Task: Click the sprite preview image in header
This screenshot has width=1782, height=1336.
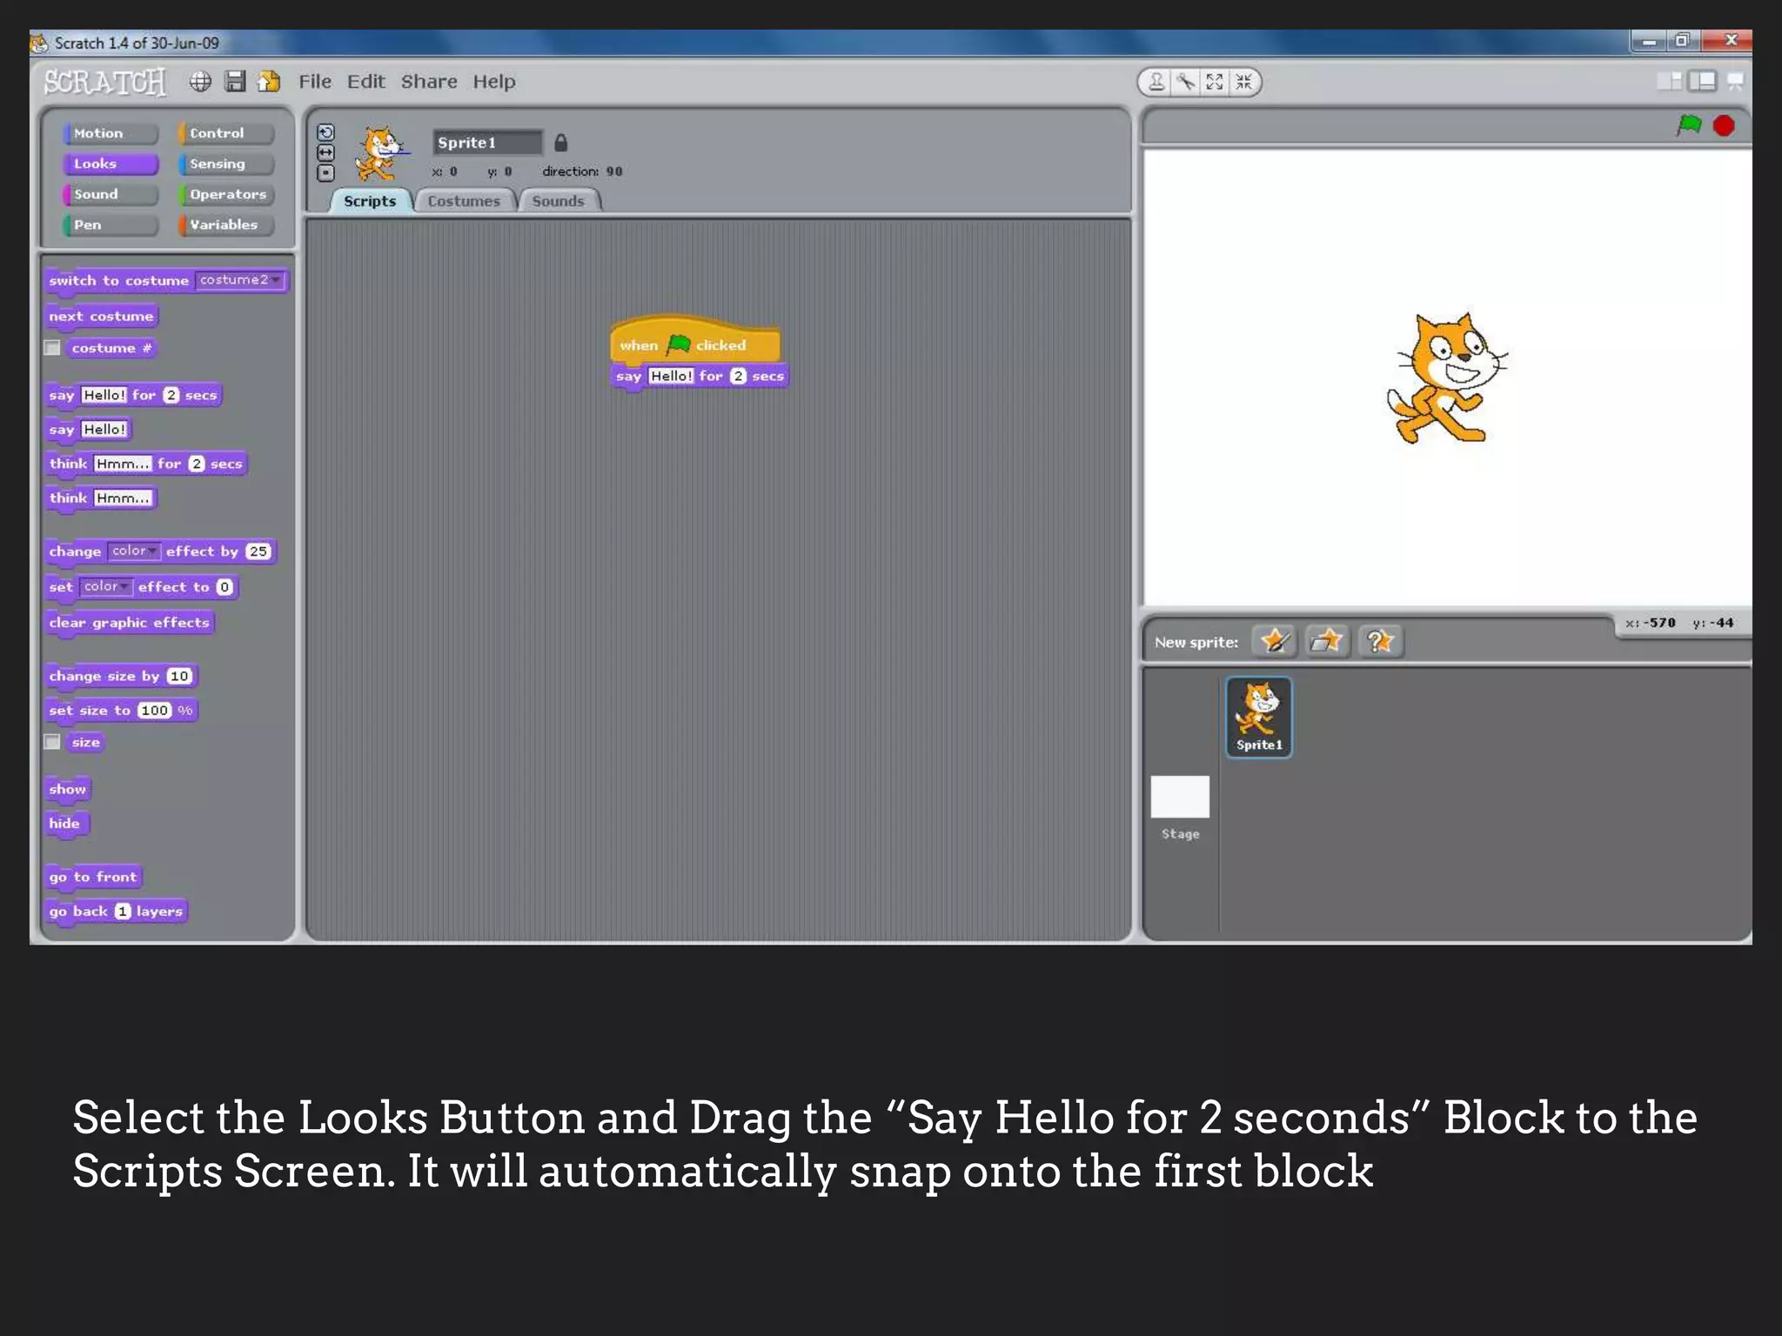Action: tap(381, 153)
